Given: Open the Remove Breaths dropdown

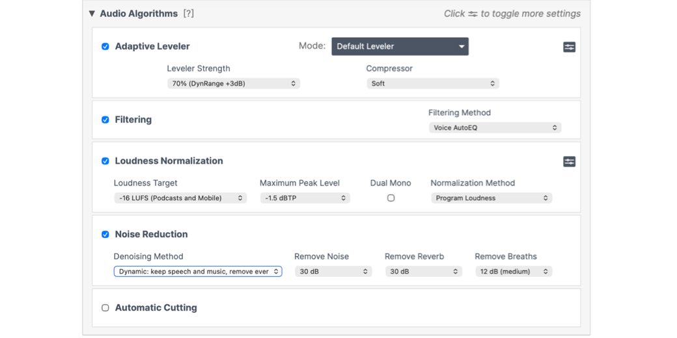Looking at the screenshot, I should click(x=513, y=272).
